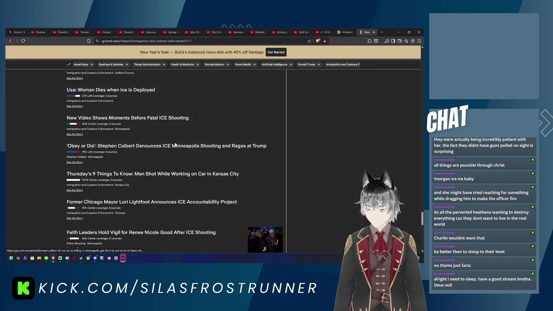The width and height of the screenshot is (553, 311).
Task: Follow Nicolás Maduro with its plus
Action: pyautogui.click(x=228, y=64)
